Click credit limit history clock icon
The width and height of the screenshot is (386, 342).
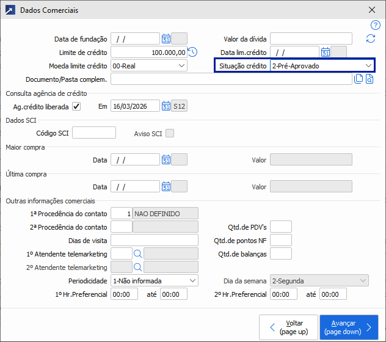[x=192, y=53]
